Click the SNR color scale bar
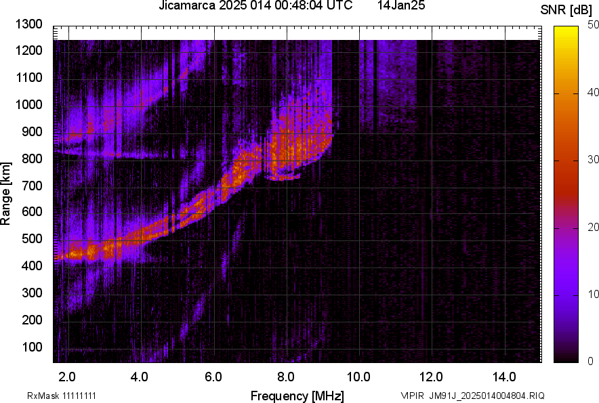This screenshot has height=403, width=599. coord(566,194)
